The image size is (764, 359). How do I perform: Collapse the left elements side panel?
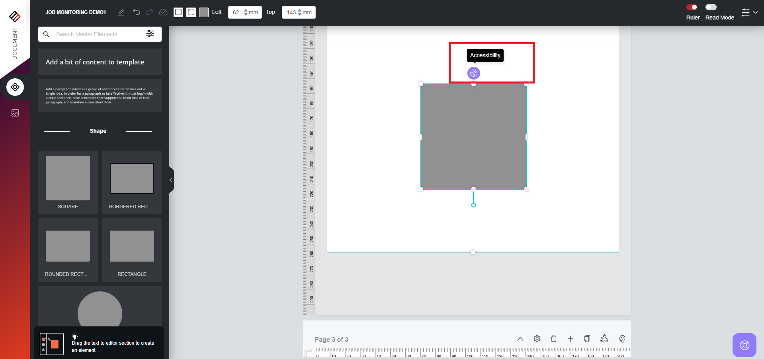(171, 180)
